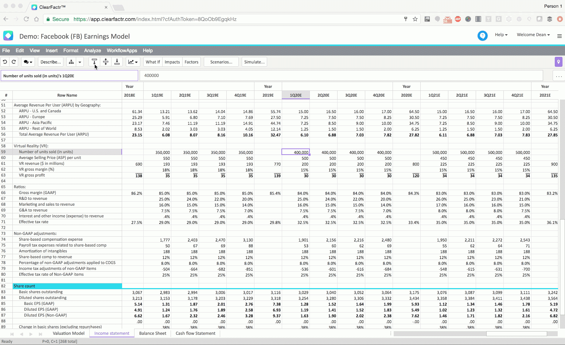Click the Simulate... button

(x=254, y=62)
